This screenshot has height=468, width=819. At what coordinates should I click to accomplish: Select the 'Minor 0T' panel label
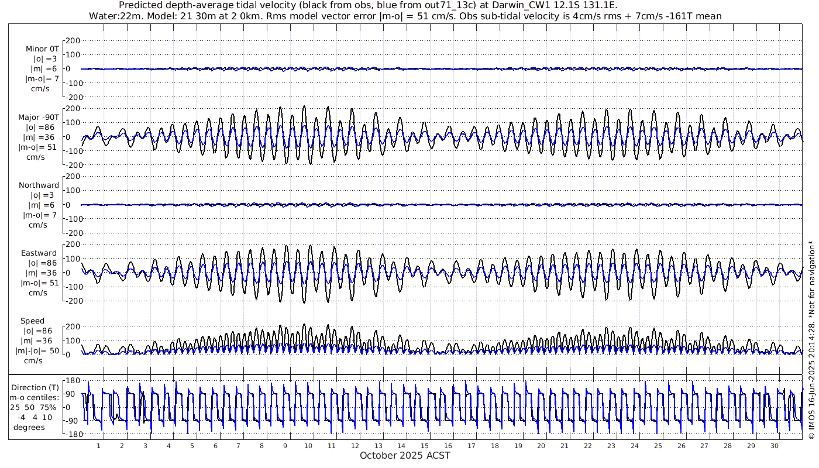pos(42,49)
